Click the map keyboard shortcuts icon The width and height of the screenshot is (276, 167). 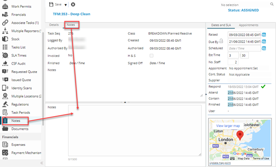pyautogui.click(x=232, y=158)
